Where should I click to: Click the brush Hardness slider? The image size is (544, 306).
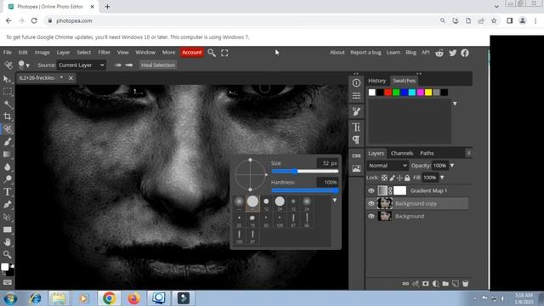[x=305, y=190]
